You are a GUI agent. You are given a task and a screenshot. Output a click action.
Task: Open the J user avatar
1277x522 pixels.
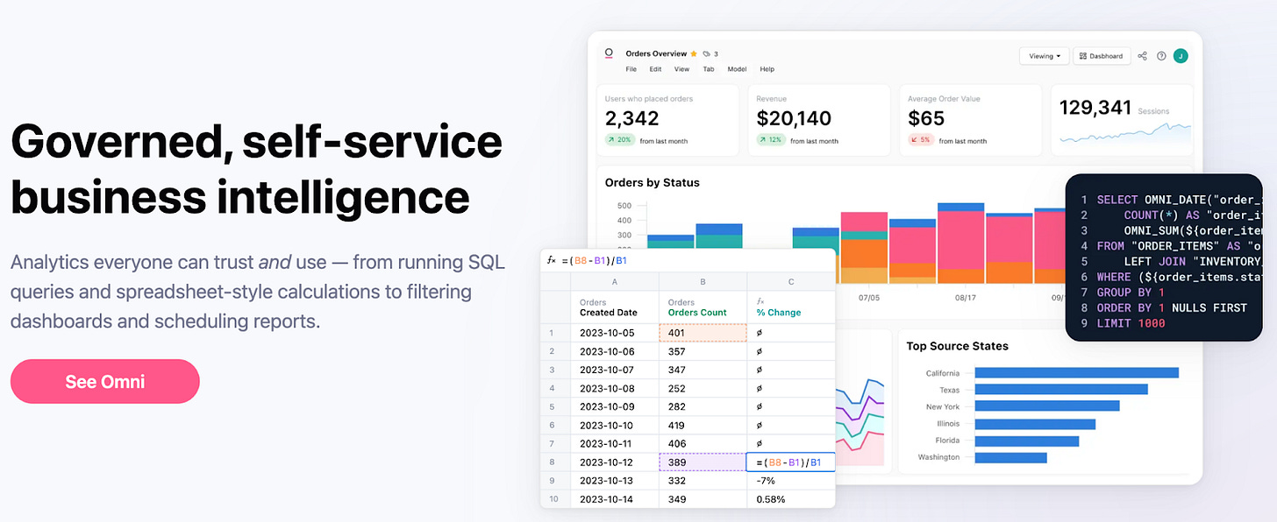click(1181, 56)
